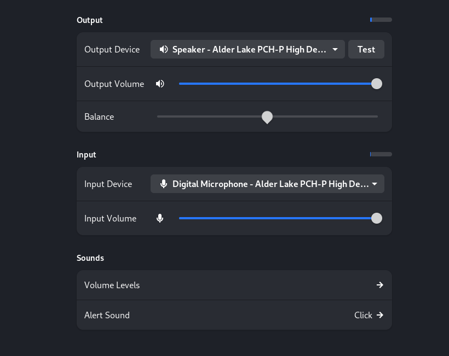Click the arrow icon on the Alert Sound row

tap(379, 315)
